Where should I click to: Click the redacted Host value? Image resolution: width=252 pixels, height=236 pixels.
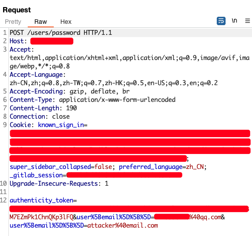click(x=52, y=41)
